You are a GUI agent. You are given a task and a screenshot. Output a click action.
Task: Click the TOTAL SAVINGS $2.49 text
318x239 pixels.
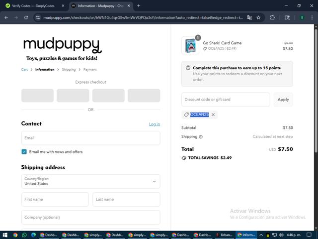point(210,158)
